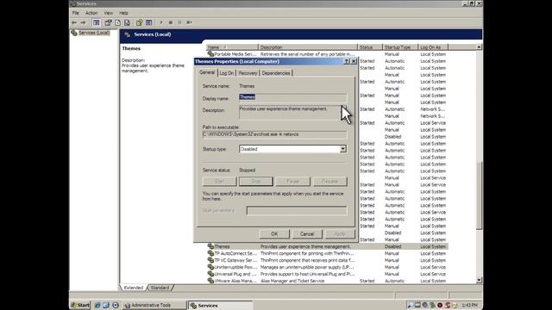Switch to the Standard view tab
Image resolution: width=552 pixels, height=310 pixels.
(160, 288)
